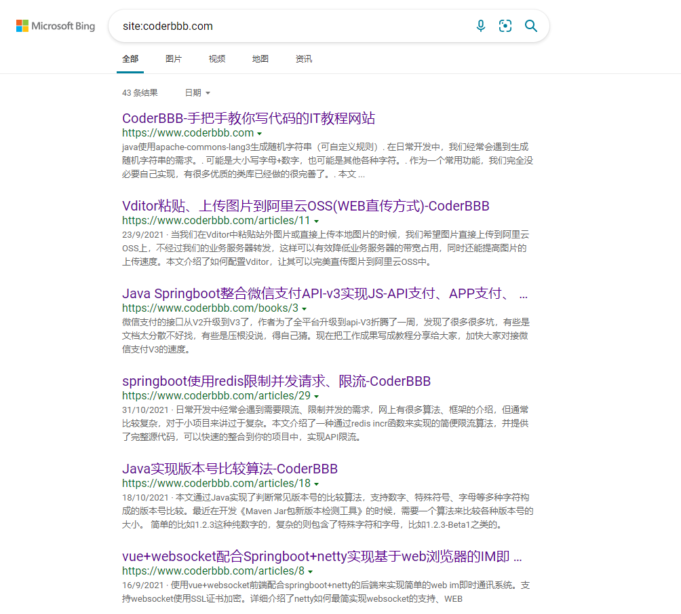Stay on the 全部 results tab

[130, 58]
